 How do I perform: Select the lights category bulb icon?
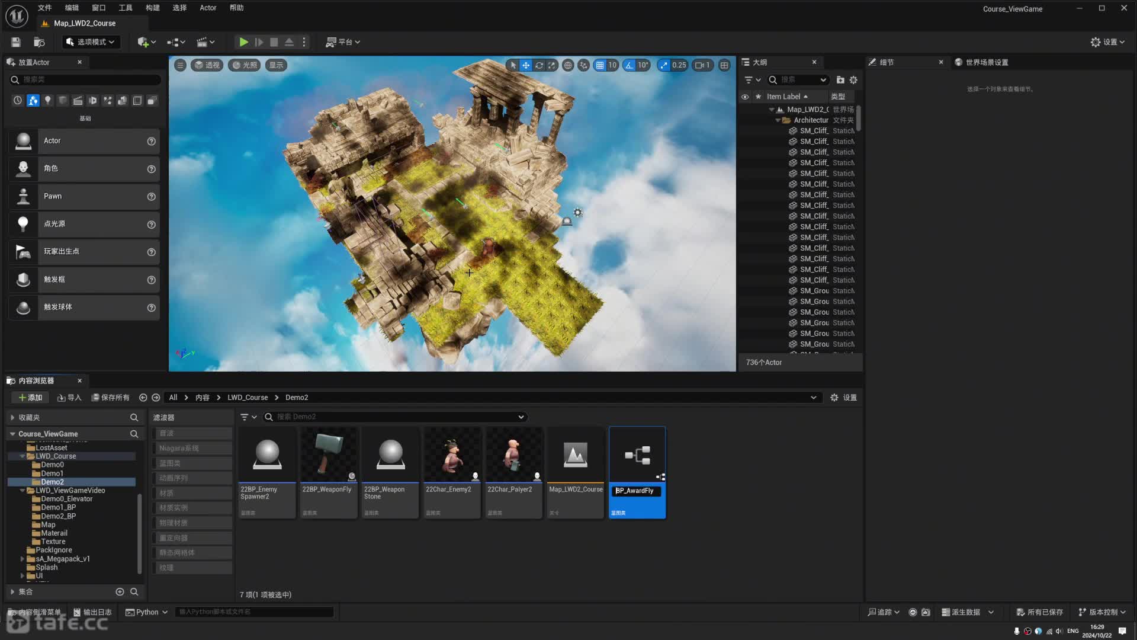[48, 101]
